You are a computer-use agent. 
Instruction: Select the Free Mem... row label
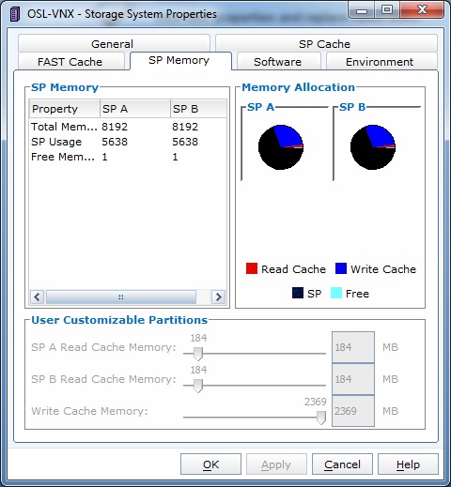[63, 157]
